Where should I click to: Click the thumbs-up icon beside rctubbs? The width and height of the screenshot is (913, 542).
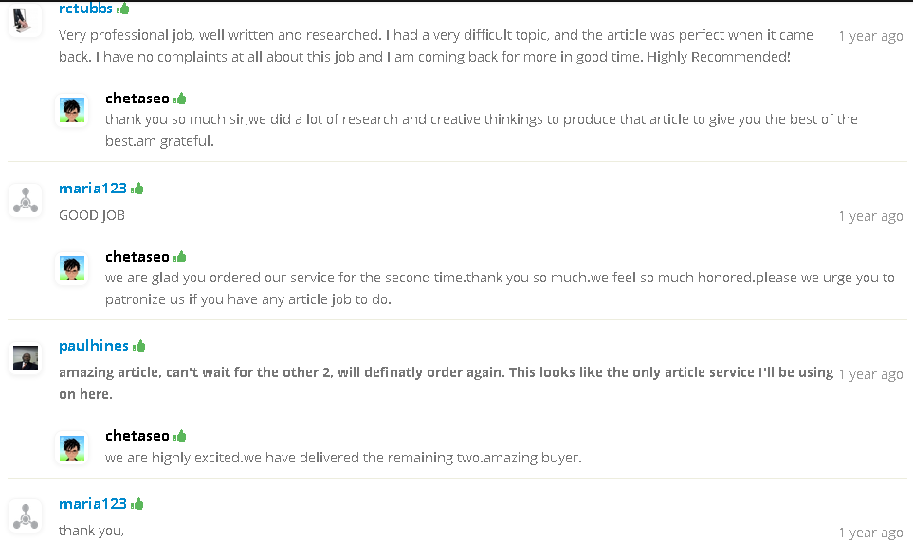point(123,9)
